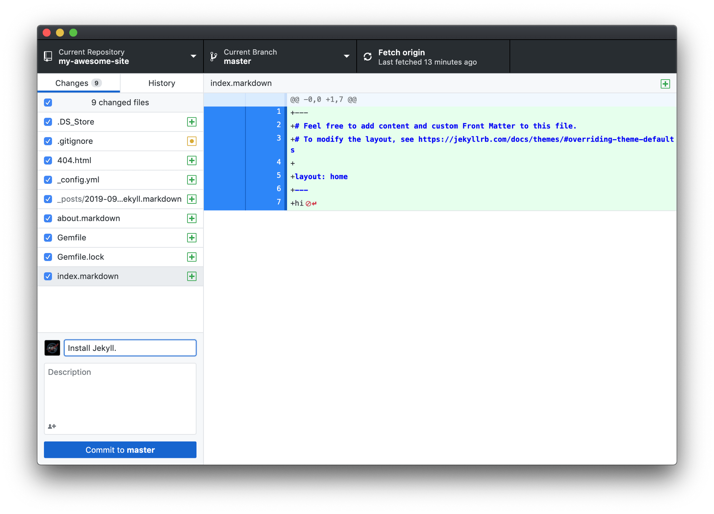Click the green zoom button in title bar
Image resolution: width=714 pixels, height=514 pixels.
click(x=73, y=32)
